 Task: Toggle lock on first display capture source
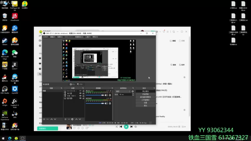click(x=83, y=91)
